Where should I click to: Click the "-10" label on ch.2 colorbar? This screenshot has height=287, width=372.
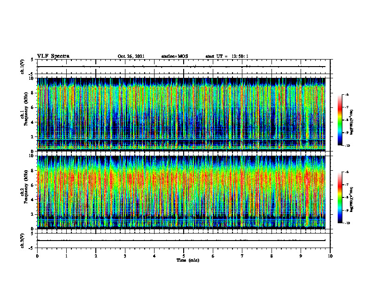click(x=347, y=223)
